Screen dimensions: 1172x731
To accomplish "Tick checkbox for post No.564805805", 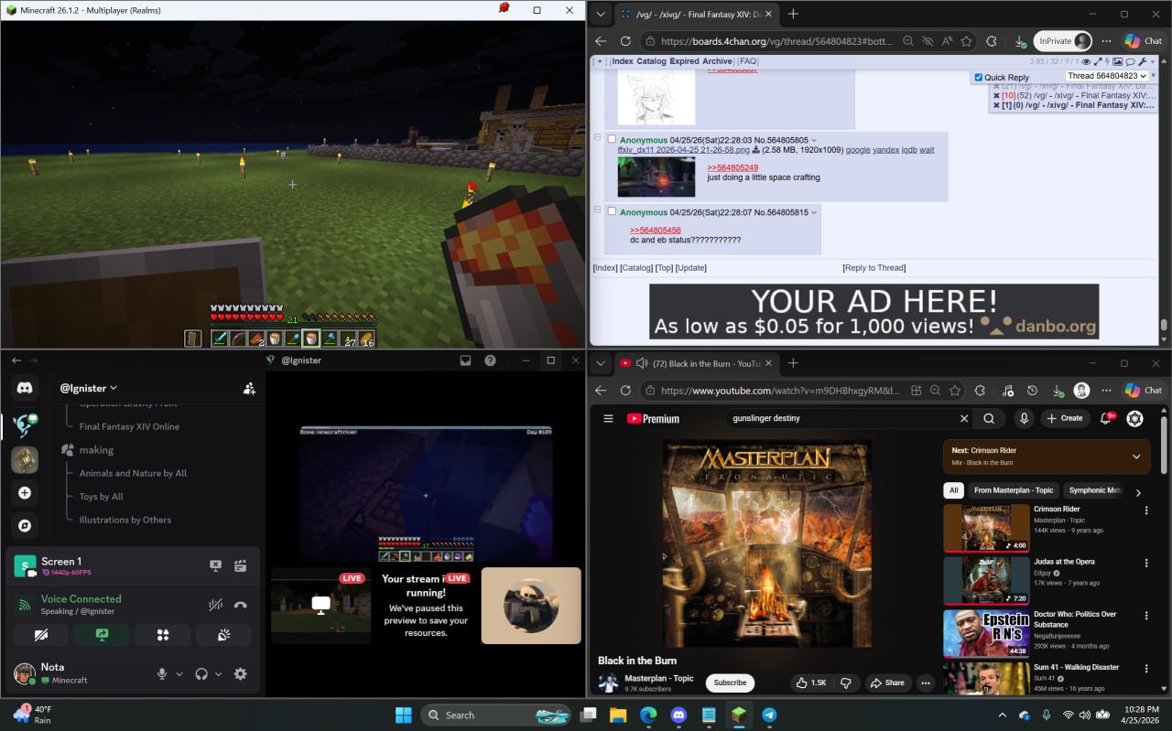I will tap(612, 140).
